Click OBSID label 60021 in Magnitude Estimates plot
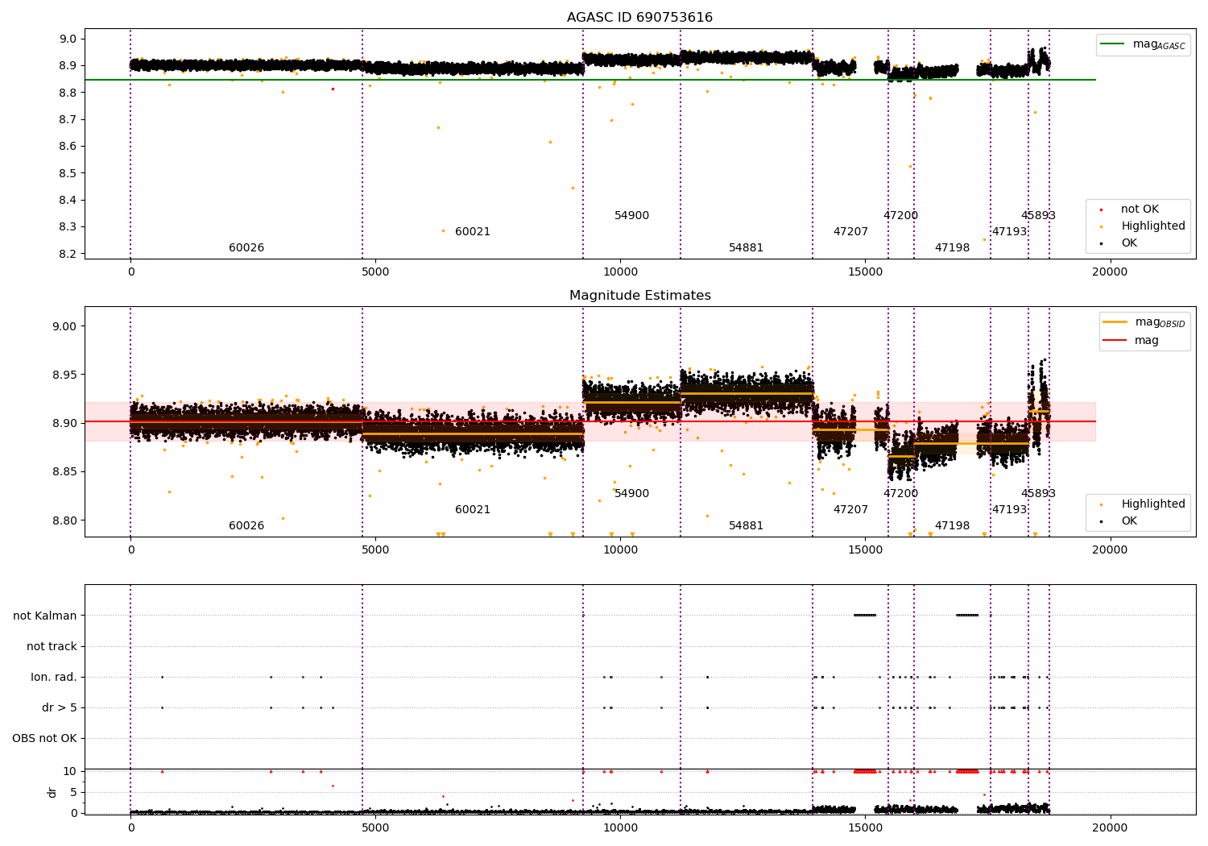This screenshot has height=846, width=1208. pyautogui.click(x=473, y=510)
